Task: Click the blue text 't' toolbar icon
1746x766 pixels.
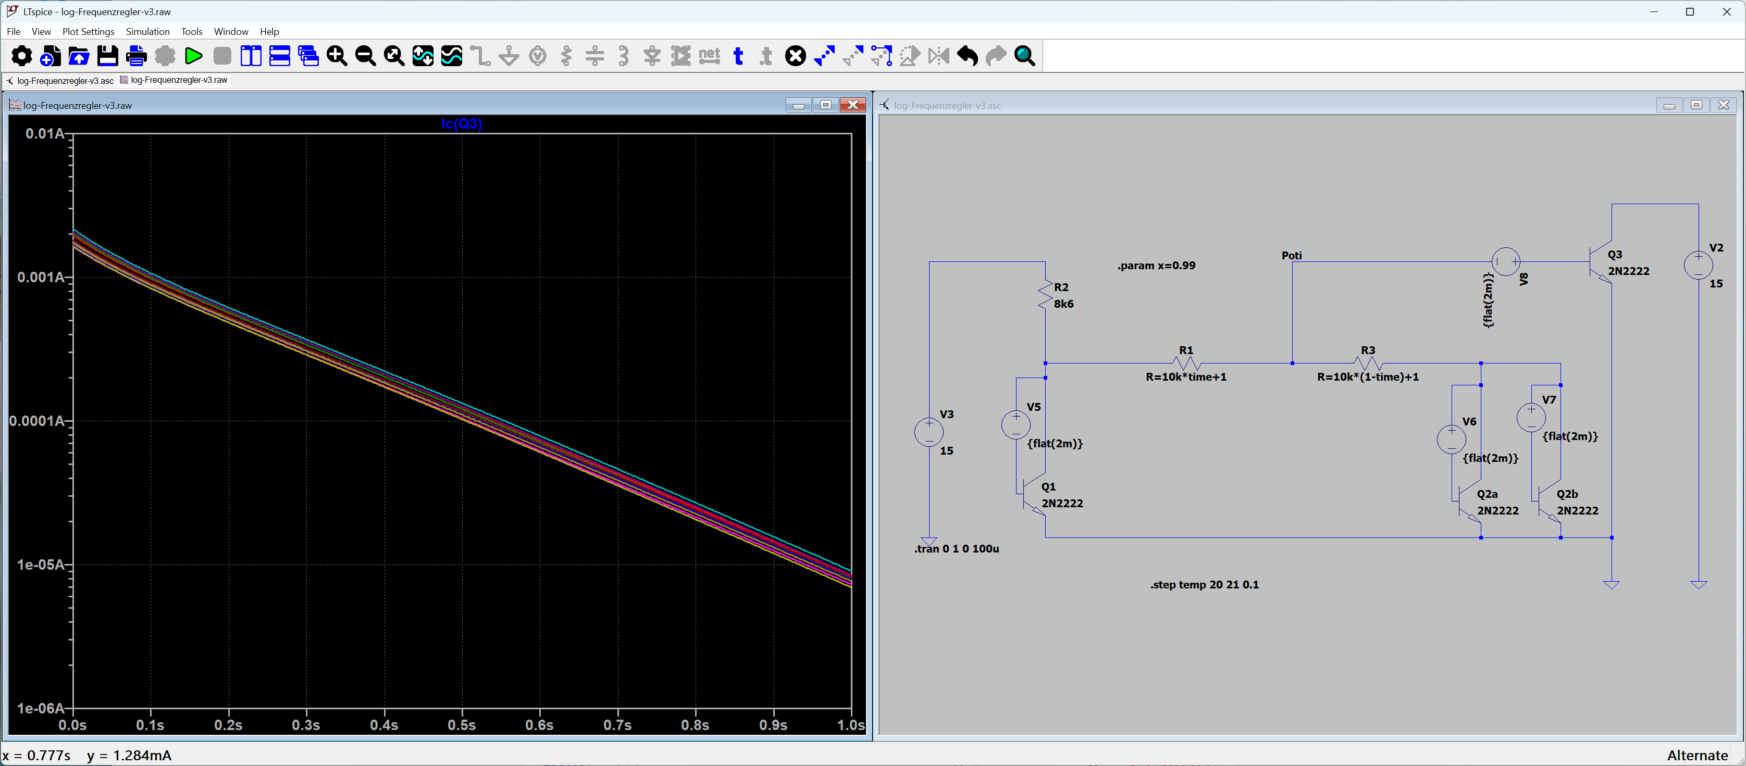Action: point(738,56)
